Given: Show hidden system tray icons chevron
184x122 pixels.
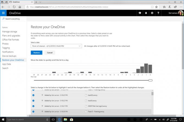Looking at the screenshot, I should coord(151,119).
